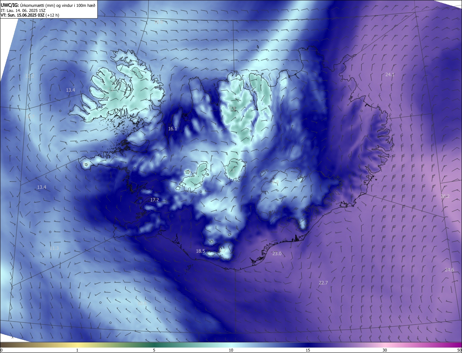Click the "16.1" value label on the map
This screenshot has width=462, height=353.
pos(173,129)
